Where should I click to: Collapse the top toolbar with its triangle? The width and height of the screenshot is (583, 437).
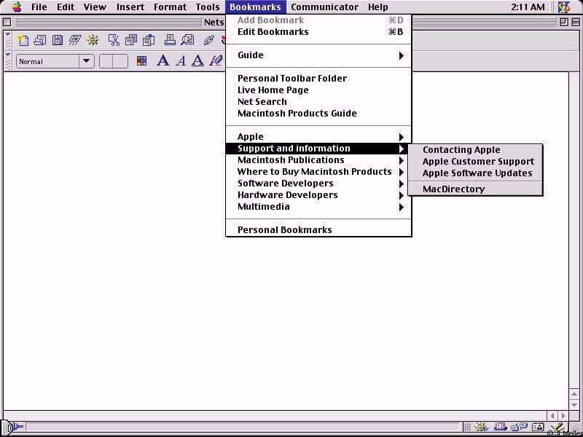pyautogui.click(x=7, y=34)
